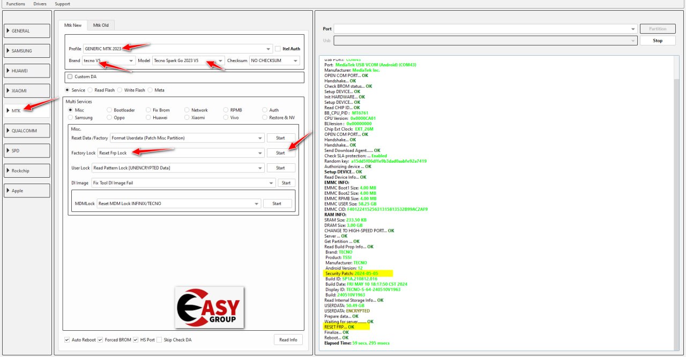
Task: Select the Samsung service radio button
Action: (70, 118)
